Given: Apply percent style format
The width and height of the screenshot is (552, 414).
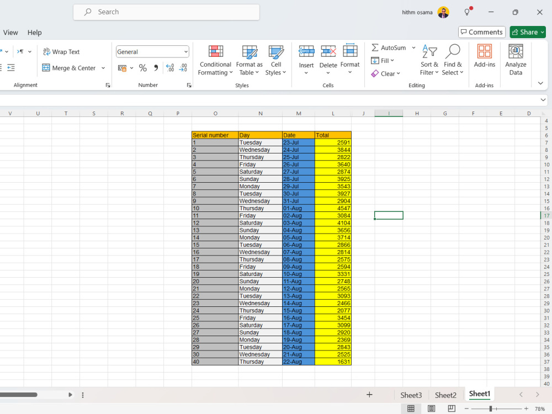Looking at the screenshot, I should (x=142, y=67).
